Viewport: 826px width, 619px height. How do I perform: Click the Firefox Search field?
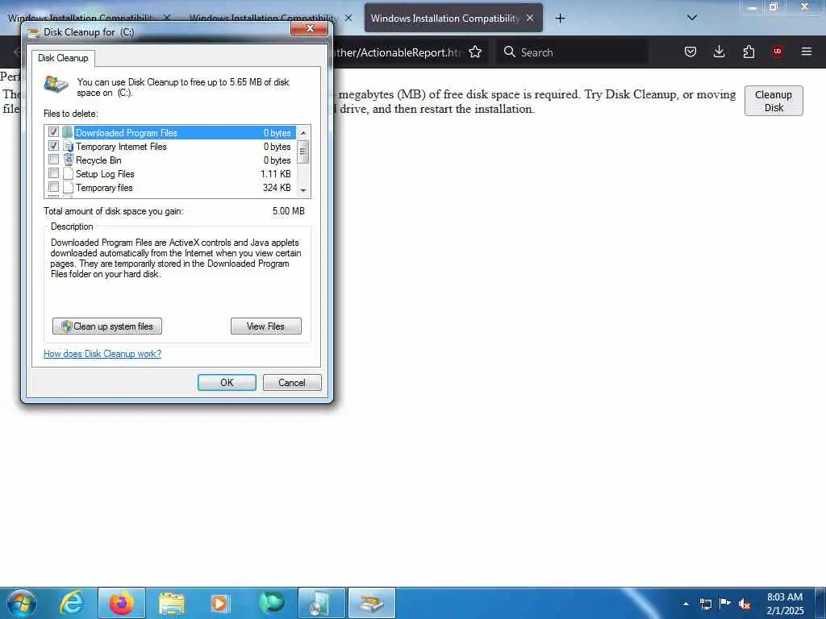click(x=572, y=52)
